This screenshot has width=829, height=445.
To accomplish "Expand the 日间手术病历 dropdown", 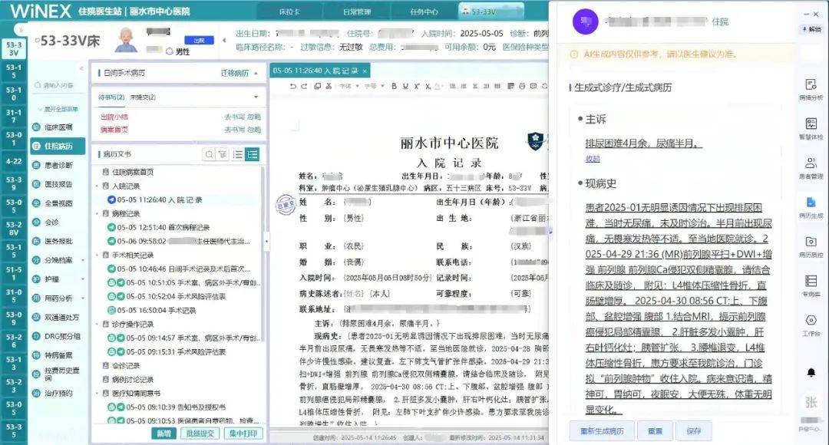I will [x=256, y=74].
